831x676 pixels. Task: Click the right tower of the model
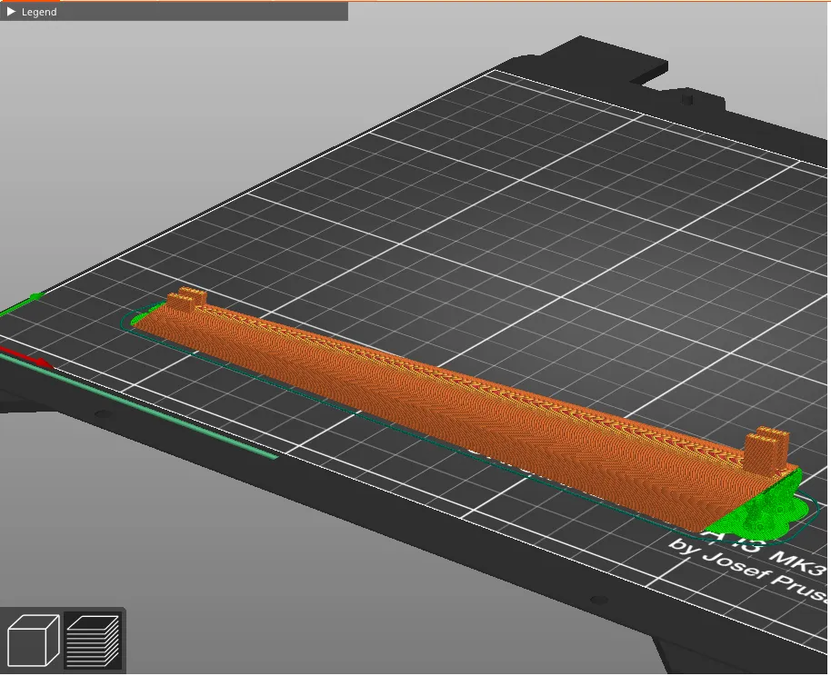[766, 449]
